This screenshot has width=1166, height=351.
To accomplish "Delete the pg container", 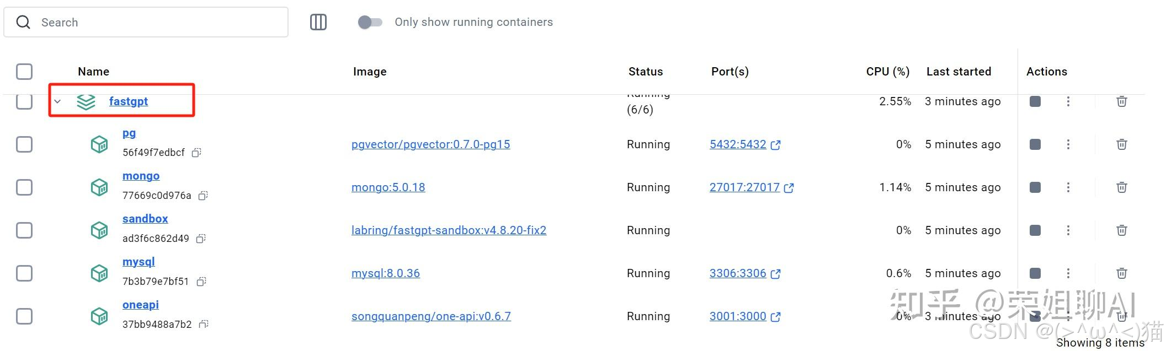I will (1122, 144).
